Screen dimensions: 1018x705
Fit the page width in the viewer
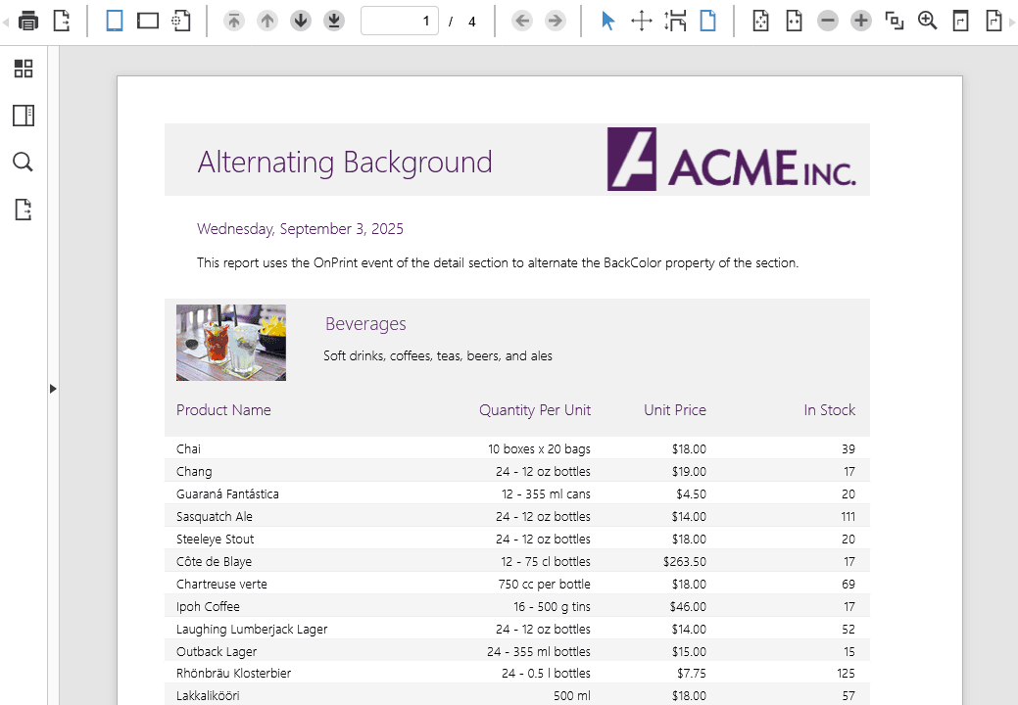coord(794,21)
